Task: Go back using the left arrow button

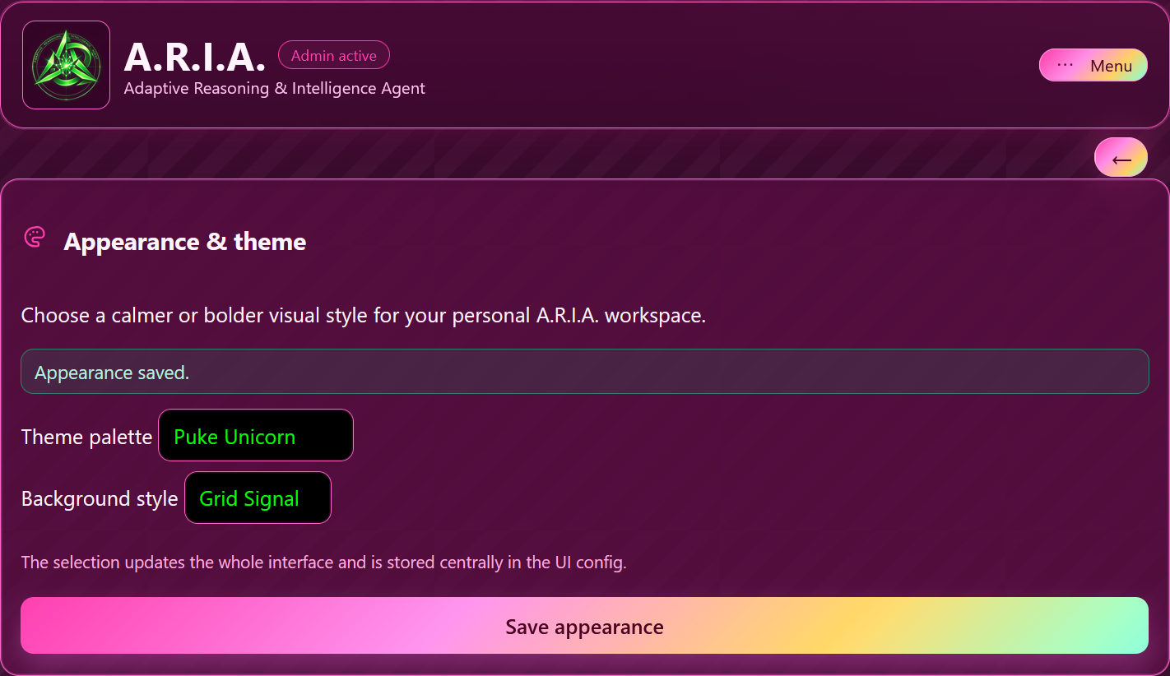Action: point(1121,158)
